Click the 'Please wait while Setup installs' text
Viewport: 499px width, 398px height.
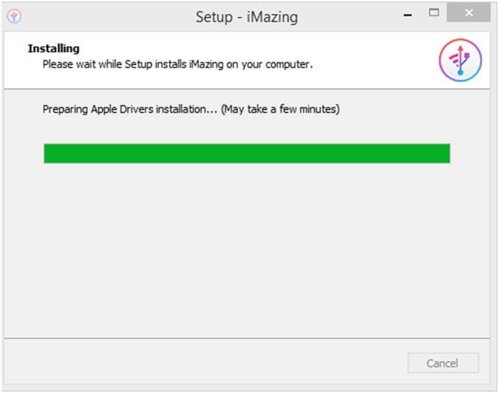point(115,64)
